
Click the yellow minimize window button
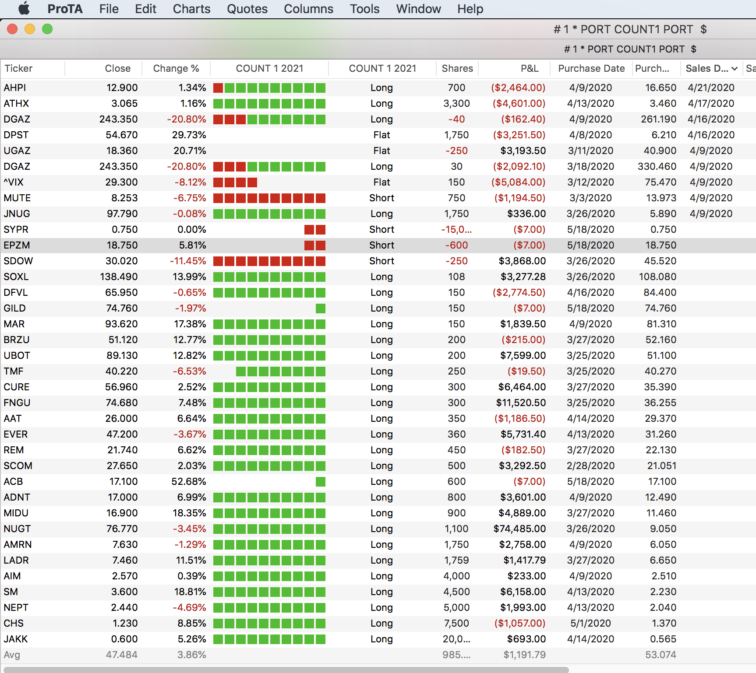pyautogui.click(x=30, y=29)
